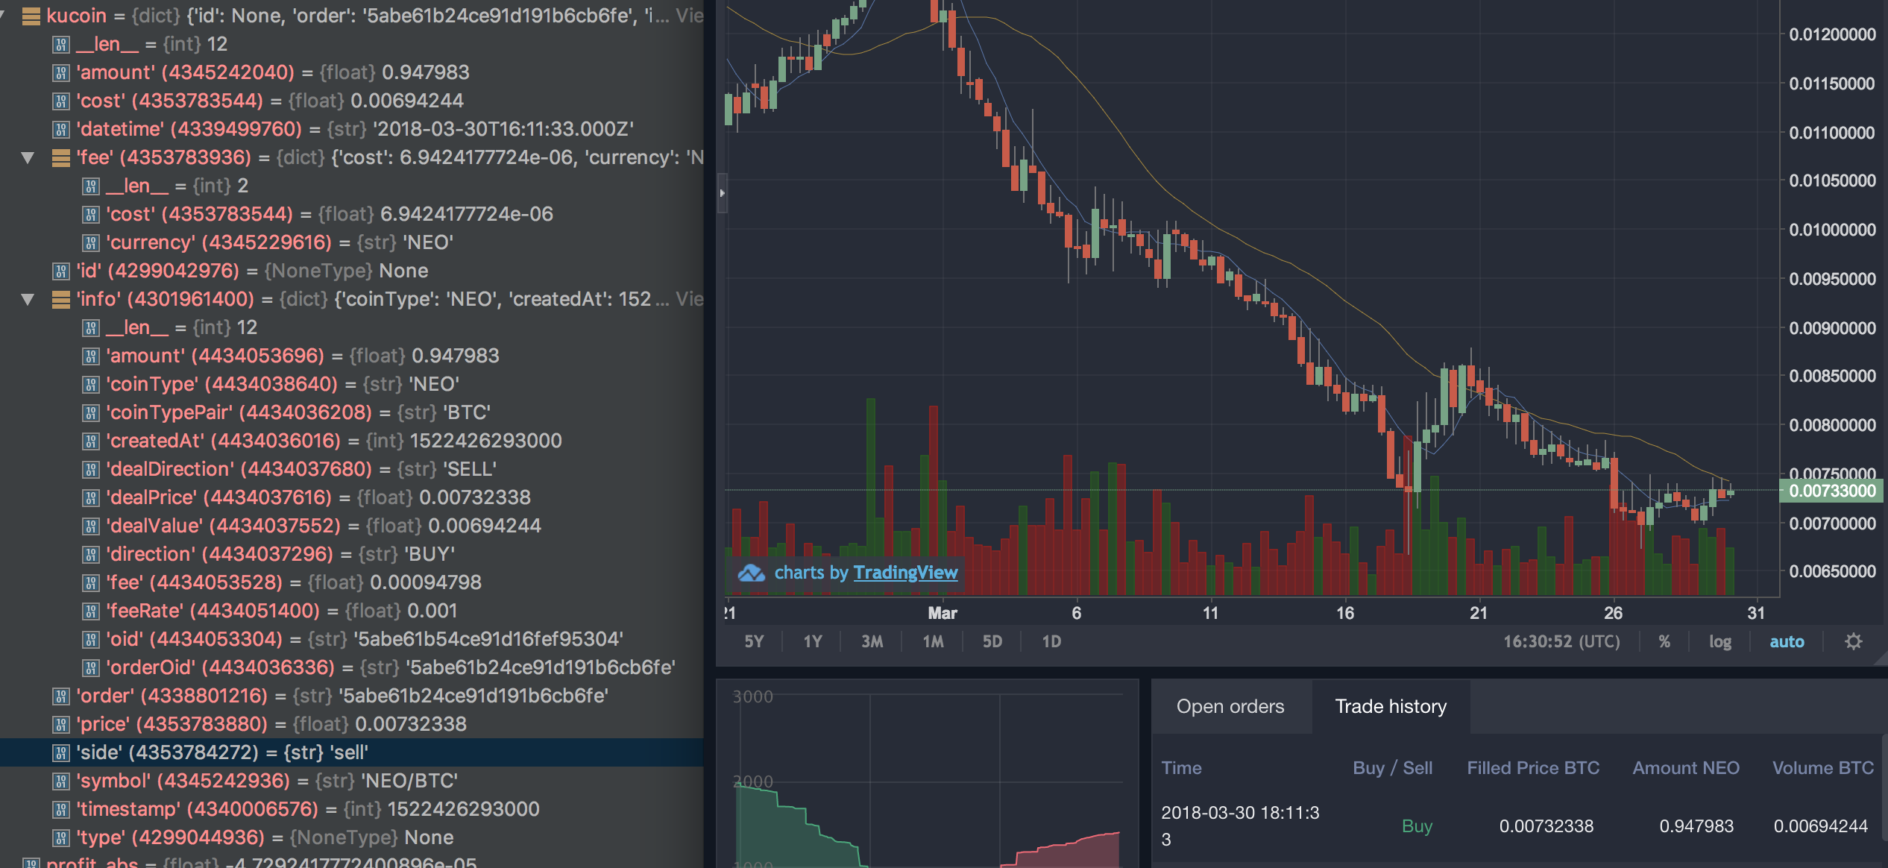The width and height of the screenshot is (1888, 868).
Task: Collapse the 'info' dictionary node
Action: click(x=28, y=298)
